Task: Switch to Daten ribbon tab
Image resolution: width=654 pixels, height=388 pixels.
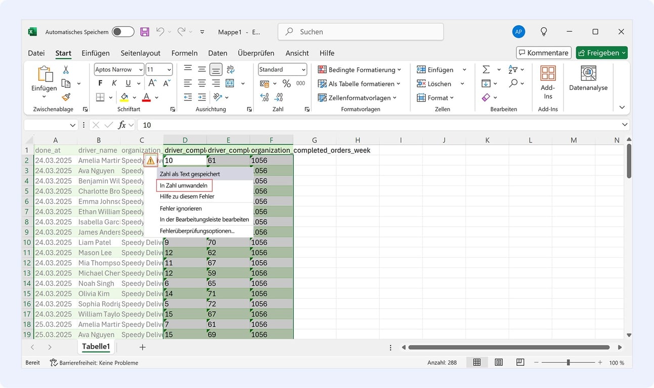Action: [x=217, y=53]
